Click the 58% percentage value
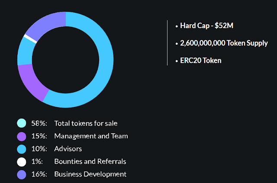This screenshot has width=277, height=183. pyautogui.click(x=39, y=123)
